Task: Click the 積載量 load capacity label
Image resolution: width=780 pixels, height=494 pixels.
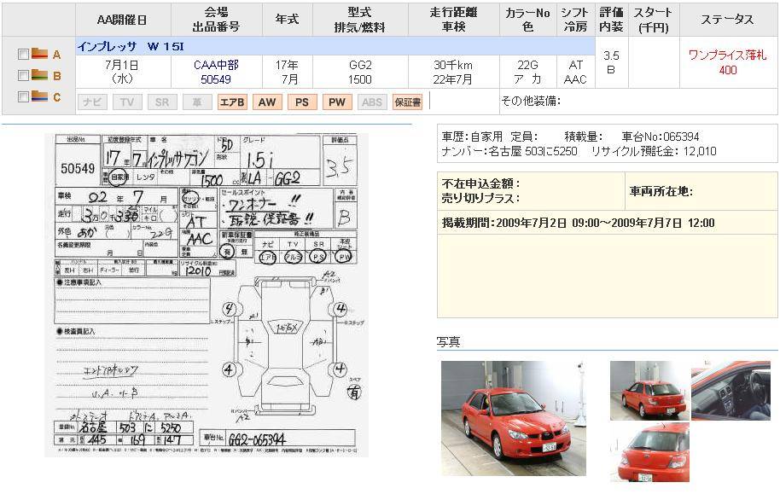Action: pos(584,137)
